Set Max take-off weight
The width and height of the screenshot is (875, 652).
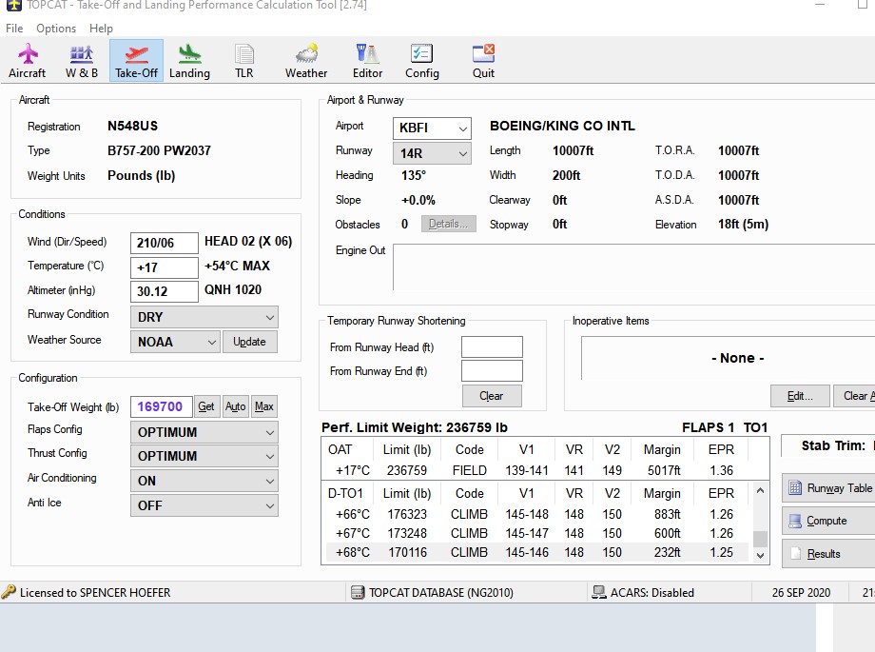tap(264, 406)
